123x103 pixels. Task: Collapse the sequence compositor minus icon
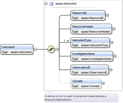pyautogui.click(x=57, y=49)
